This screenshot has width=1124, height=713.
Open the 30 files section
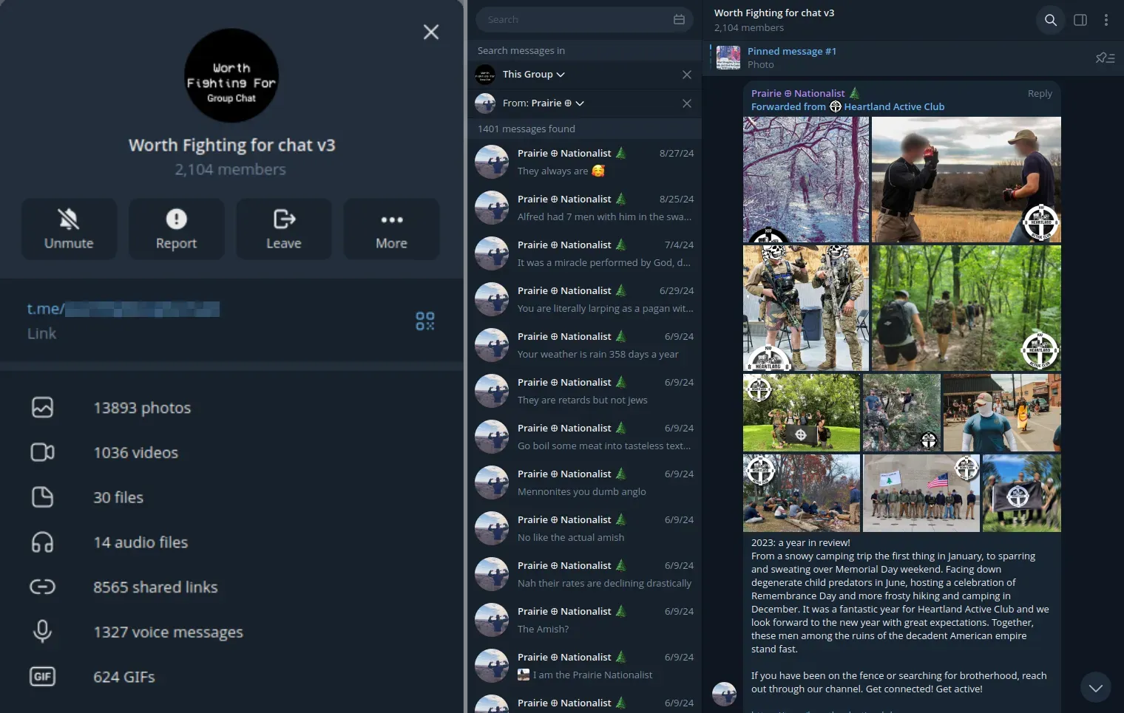coord(118,497)
